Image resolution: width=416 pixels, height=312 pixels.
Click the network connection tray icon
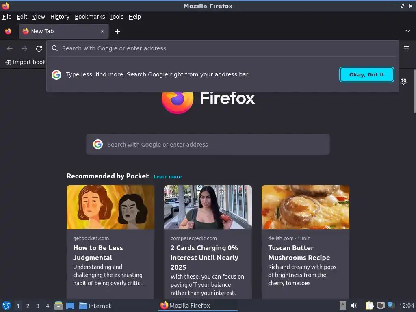click(380, 306)
